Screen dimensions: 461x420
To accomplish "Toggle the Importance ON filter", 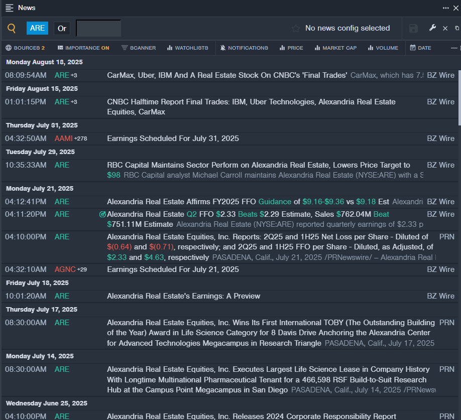I will click(83, 48).
